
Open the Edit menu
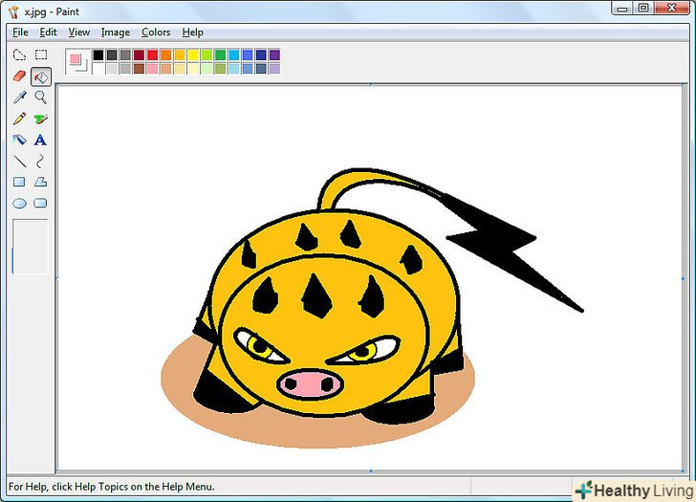tap(48, 33)
